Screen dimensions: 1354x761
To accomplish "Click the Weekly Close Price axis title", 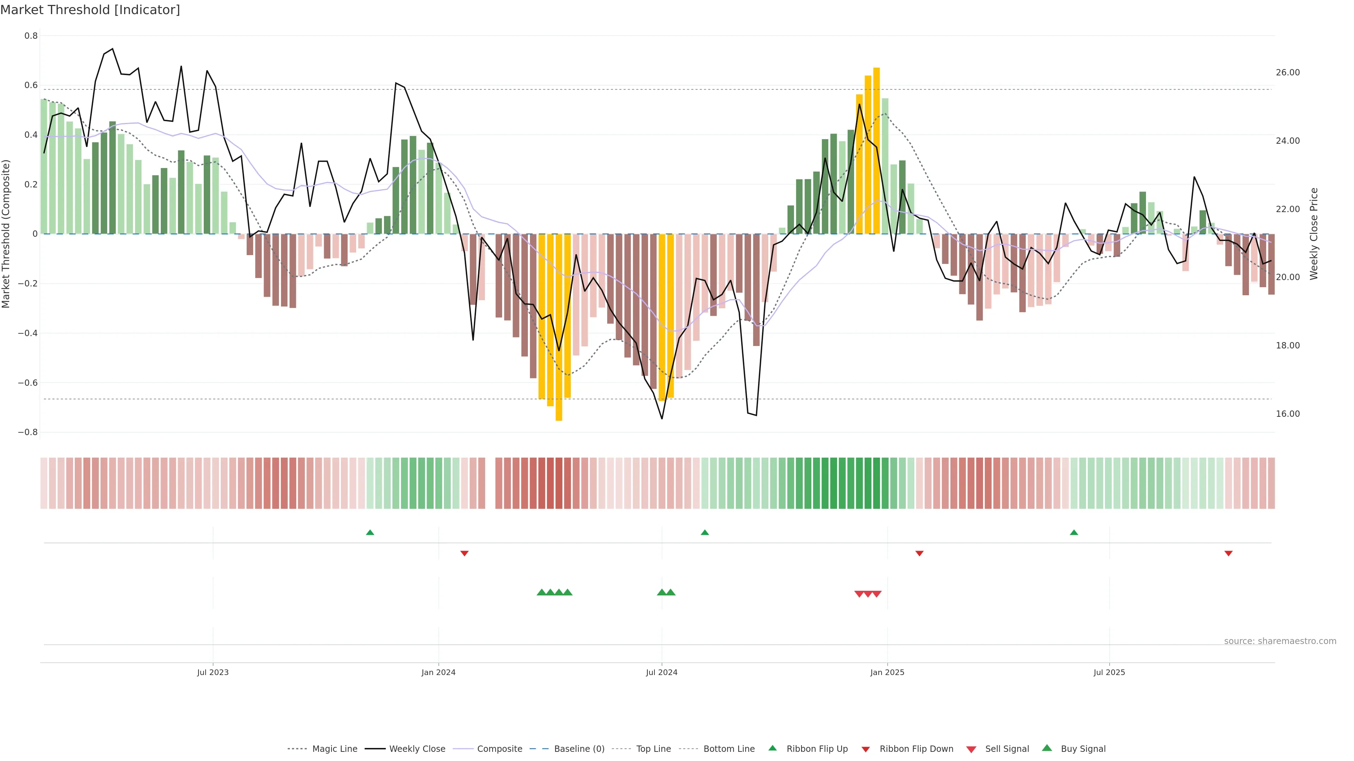I will (1313, 234).
